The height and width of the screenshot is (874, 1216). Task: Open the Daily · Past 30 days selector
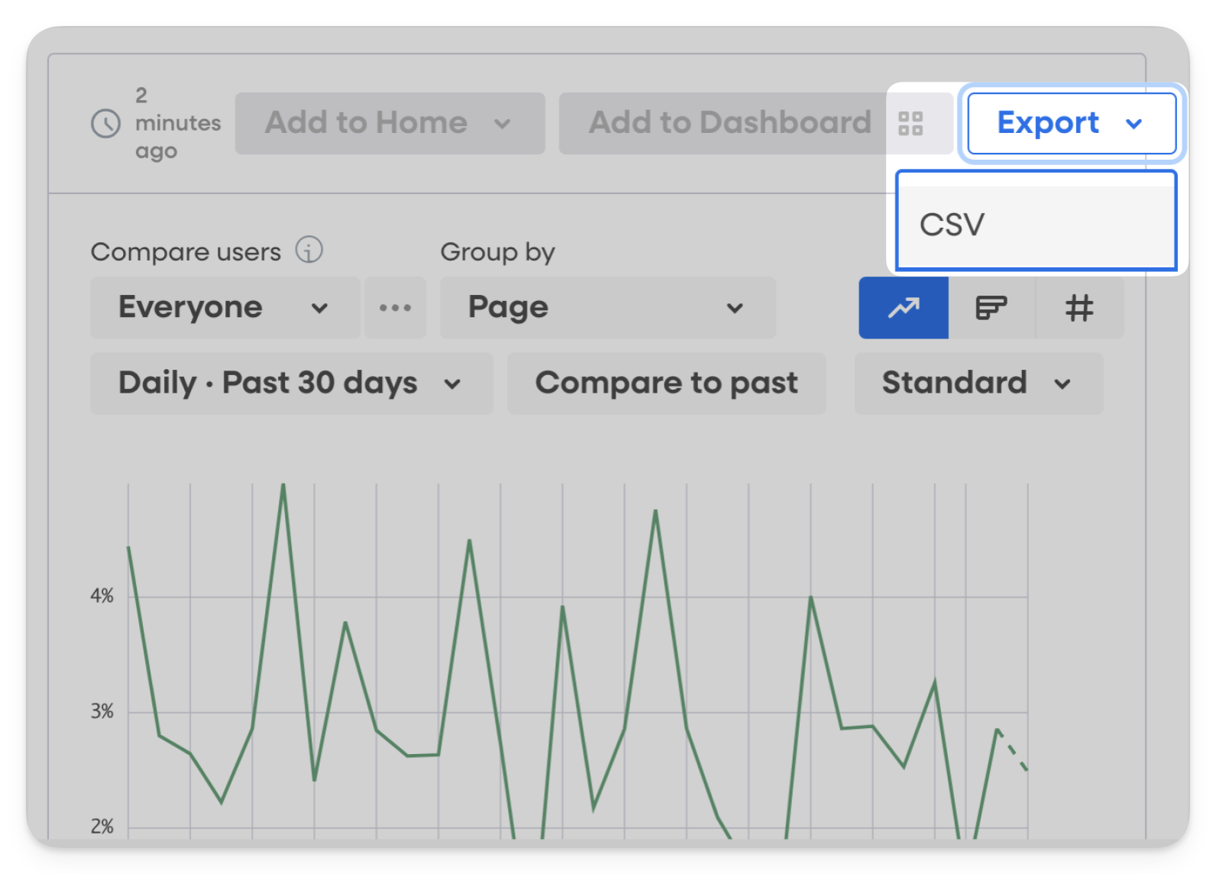(x=291, y=384)
